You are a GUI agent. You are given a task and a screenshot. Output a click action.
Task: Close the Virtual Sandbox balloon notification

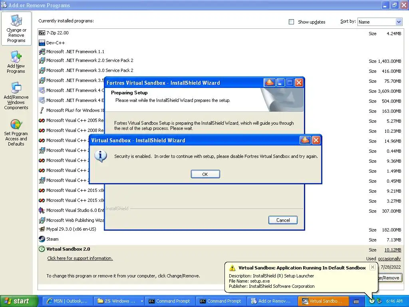click(373, 267)
